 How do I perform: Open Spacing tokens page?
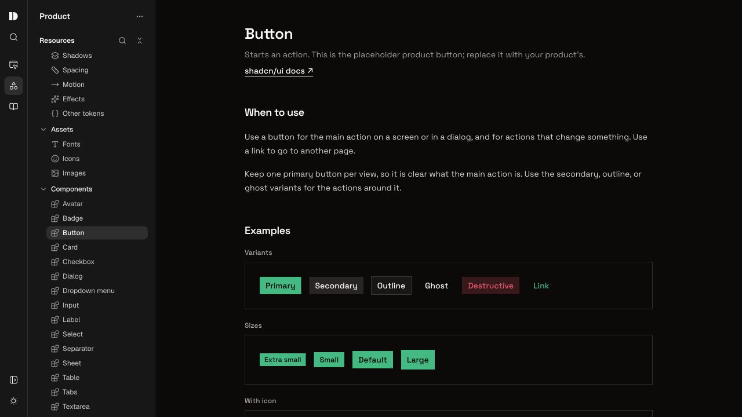pos(97,70)
